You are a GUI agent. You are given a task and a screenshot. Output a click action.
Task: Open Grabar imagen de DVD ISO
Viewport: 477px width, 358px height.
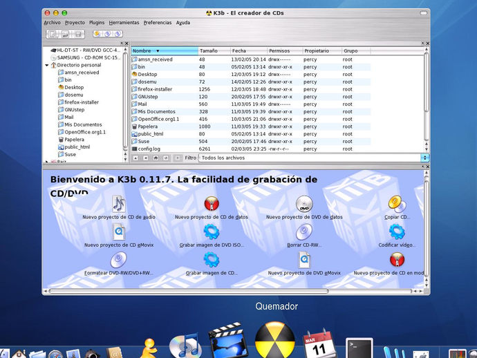pos(212,236)
